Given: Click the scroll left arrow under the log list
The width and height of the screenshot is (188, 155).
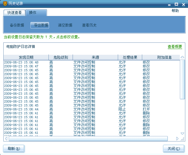Looking at the screenshot, I should click(x=6, y=138).
